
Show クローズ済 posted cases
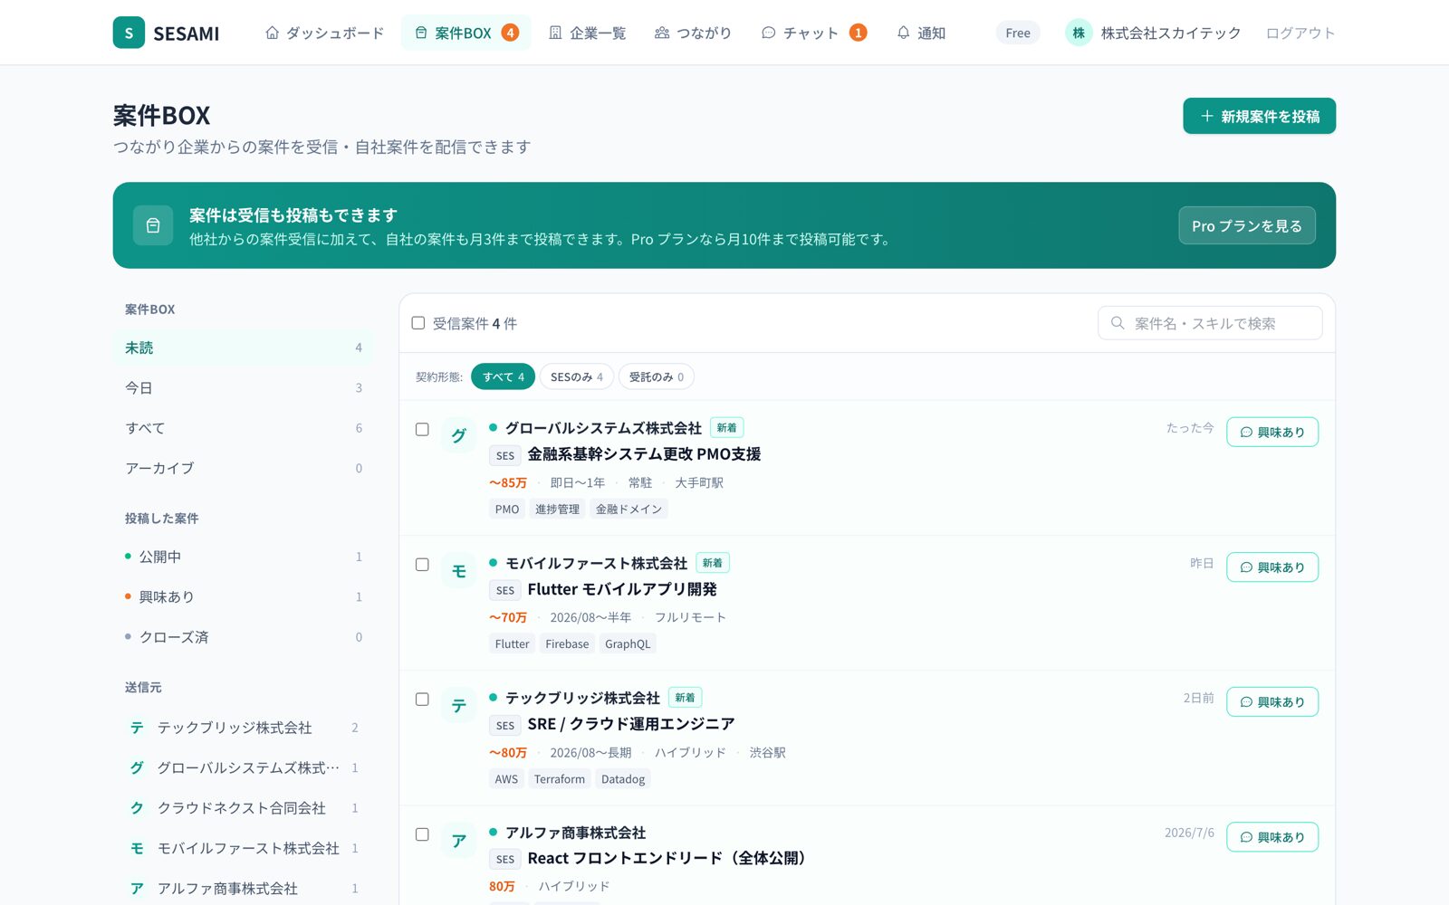[x=243, y=637]
